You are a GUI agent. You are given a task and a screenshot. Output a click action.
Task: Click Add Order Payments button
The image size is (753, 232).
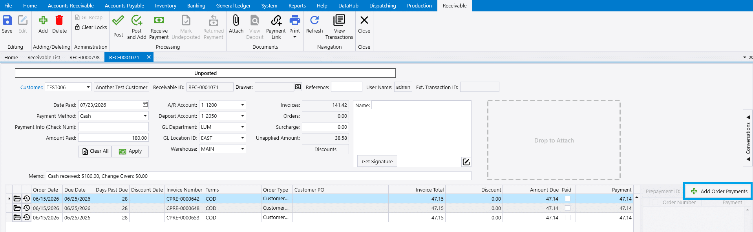tap(718, 191)
